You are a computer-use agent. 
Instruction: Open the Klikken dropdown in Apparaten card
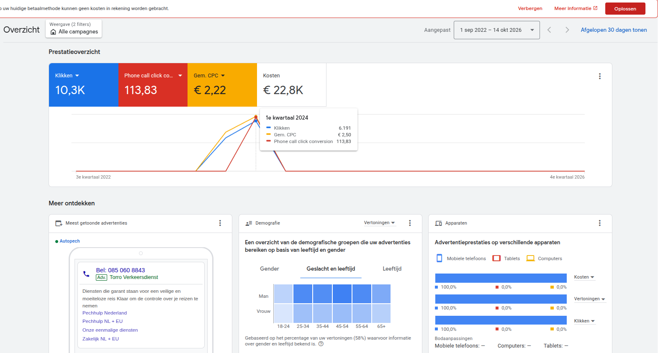(x=584, y=321)
